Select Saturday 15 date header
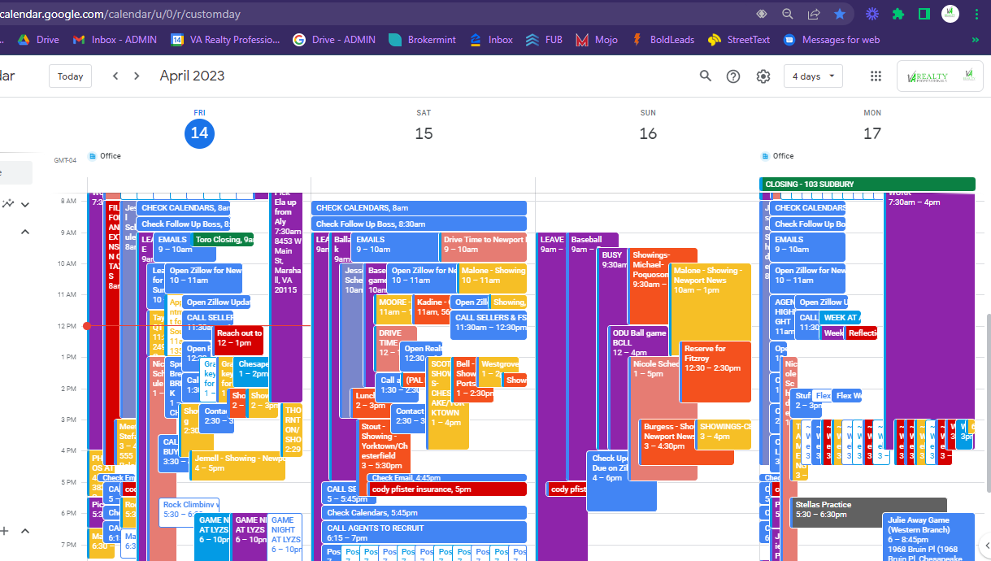This screenshot has width=991, height=561. click(424, 133)
